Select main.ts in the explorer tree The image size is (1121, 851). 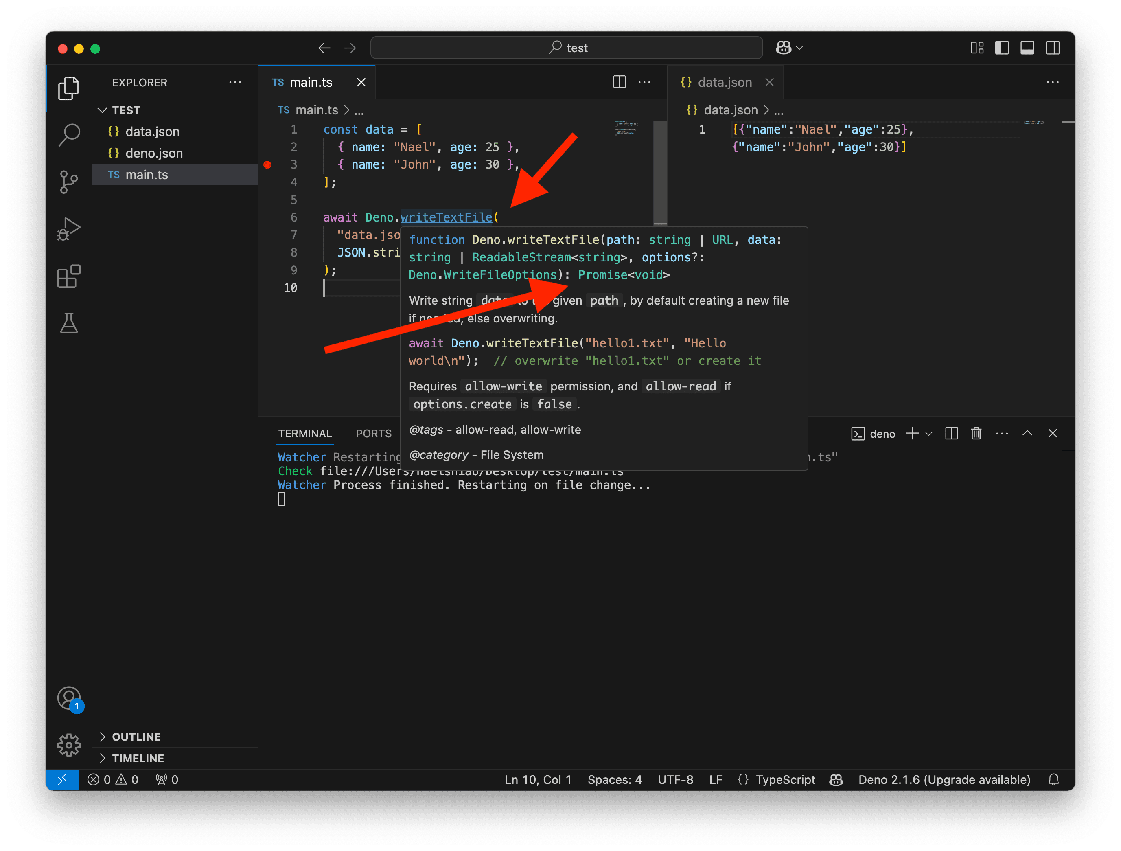(175, 175)
